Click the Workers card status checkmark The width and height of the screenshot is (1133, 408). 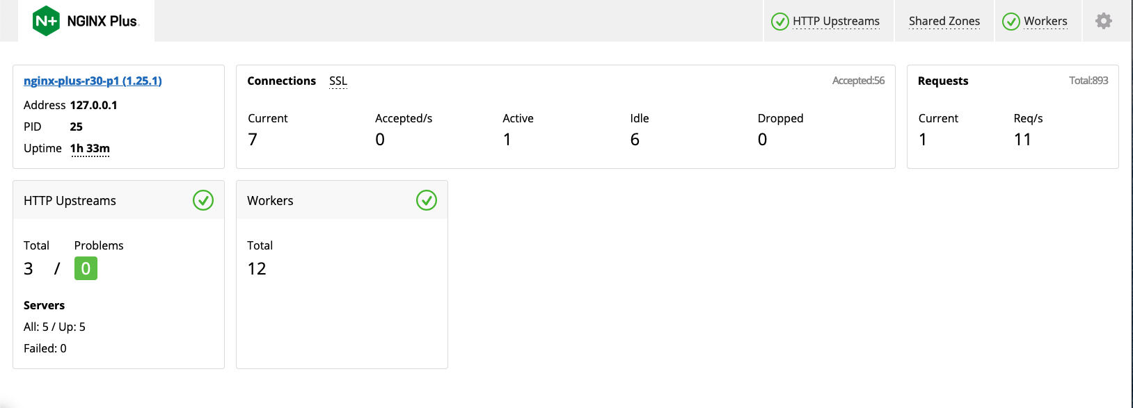pos(427,200)
